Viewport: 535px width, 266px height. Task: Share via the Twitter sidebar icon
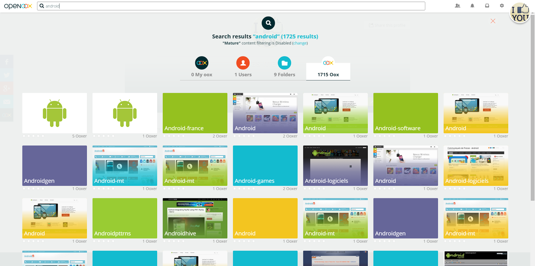click(7, 75)
